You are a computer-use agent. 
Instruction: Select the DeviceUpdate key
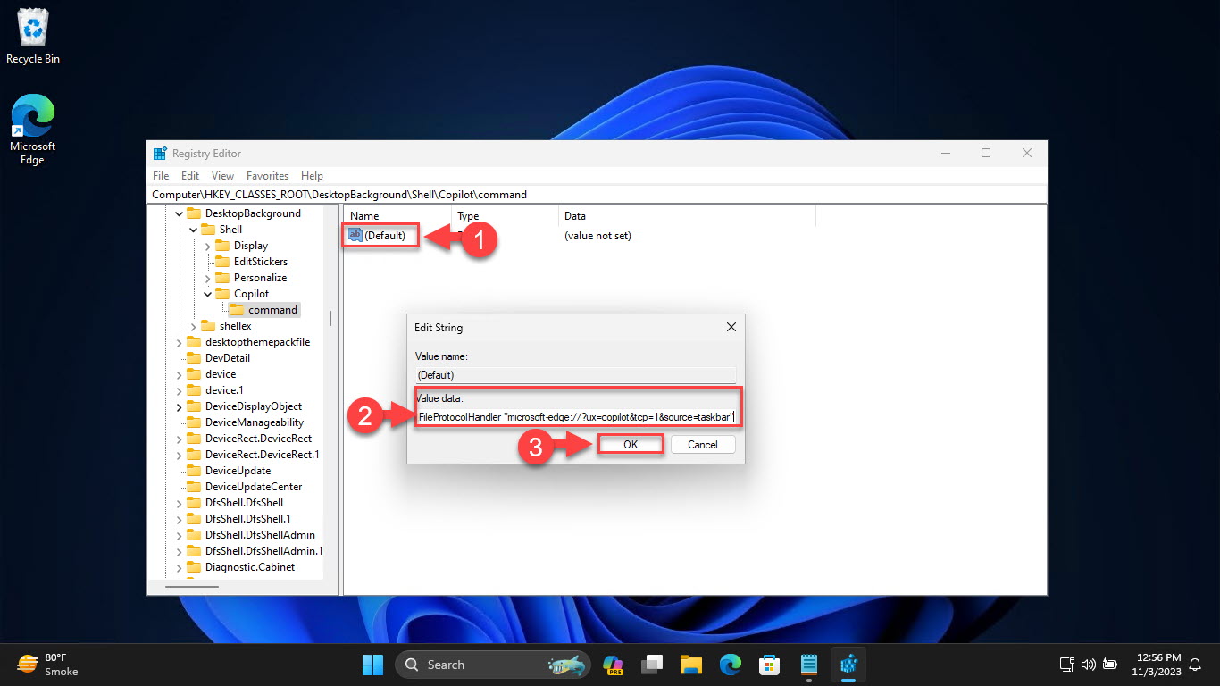pos(238,471)
